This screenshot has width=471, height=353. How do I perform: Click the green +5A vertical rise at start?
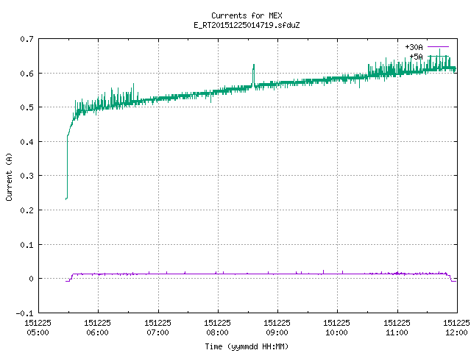point(67,167)
